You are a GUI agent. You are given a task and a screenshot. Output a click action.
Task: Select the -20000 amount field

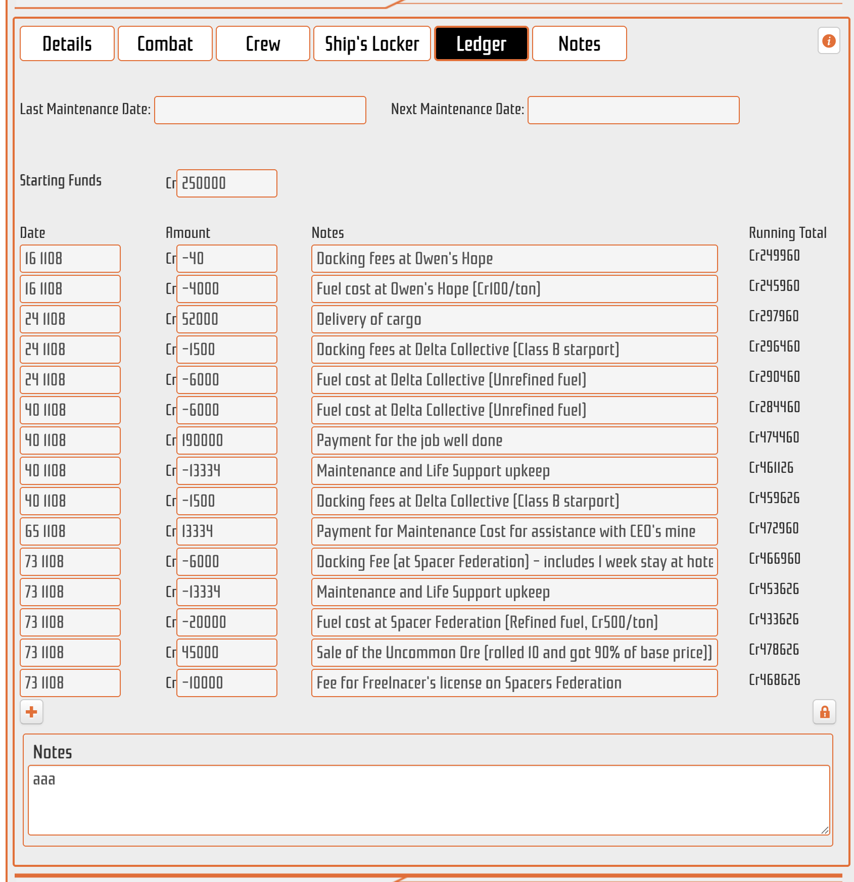(226, 622)
